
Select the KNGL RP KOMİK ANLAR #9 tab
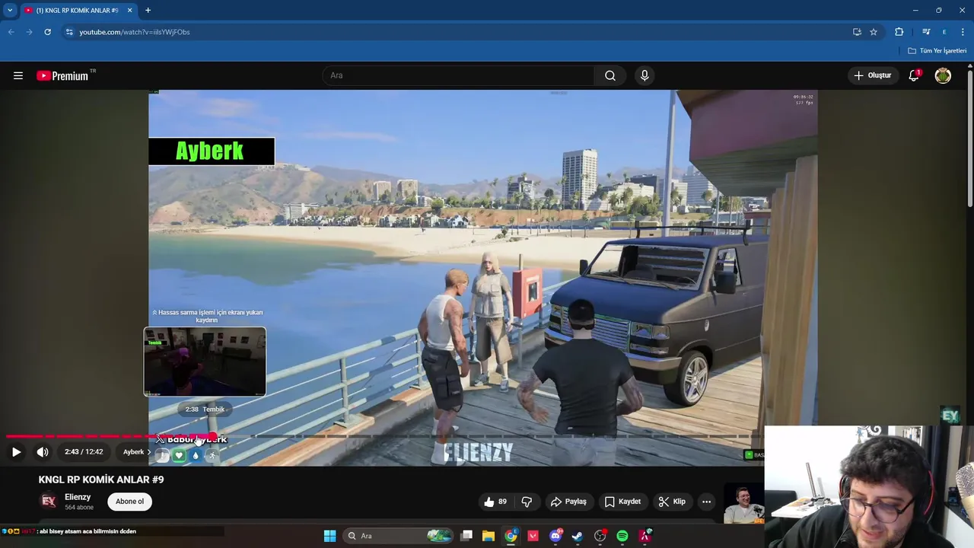coord(76,11)
